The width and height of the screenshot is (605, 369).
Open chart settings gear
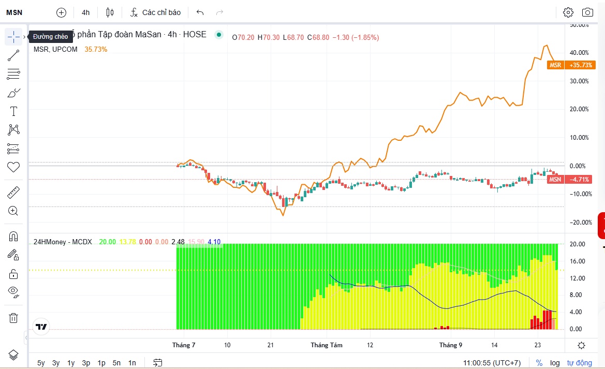coord(568,13)
